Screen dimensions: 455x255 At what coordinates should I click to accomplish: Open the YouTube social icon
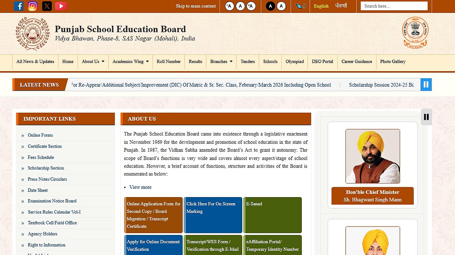tap(61, 6)
